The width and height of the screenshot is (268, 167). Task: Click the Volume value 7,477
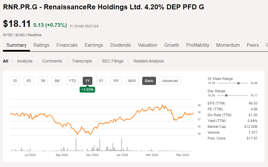pos(253,133)
